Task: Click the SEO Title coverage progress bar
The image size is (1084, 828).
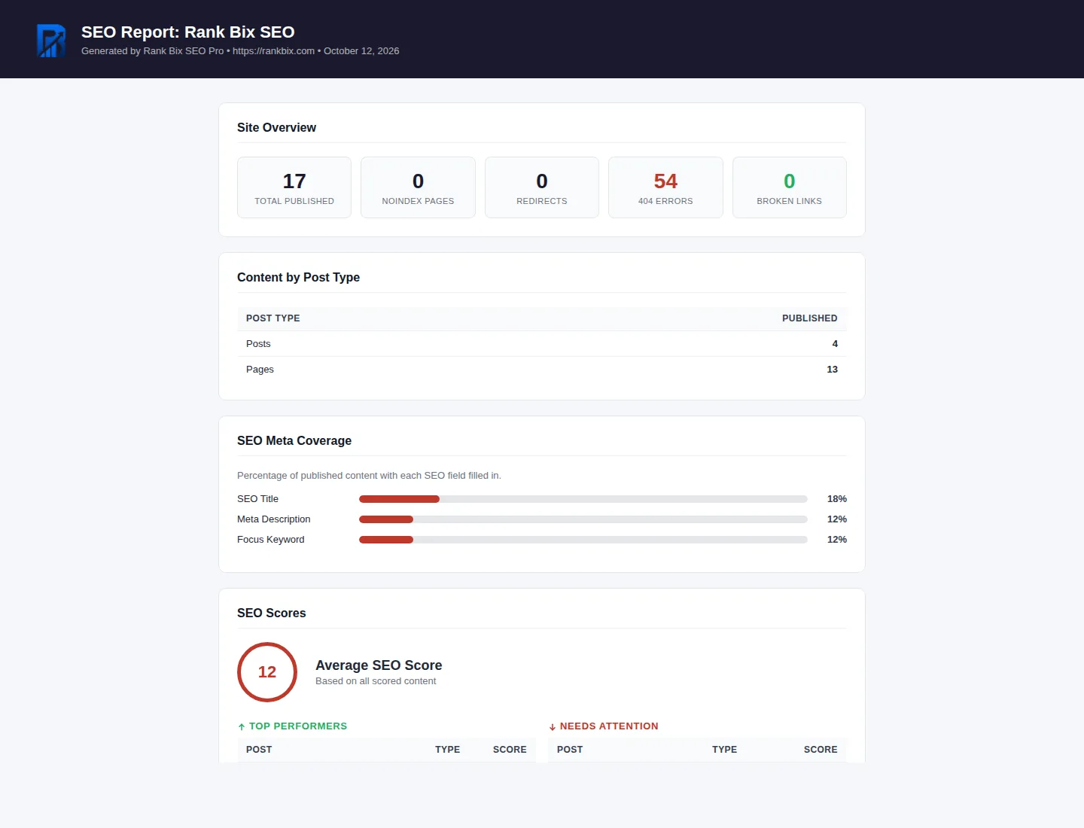Action: click(x=583, y=499)
